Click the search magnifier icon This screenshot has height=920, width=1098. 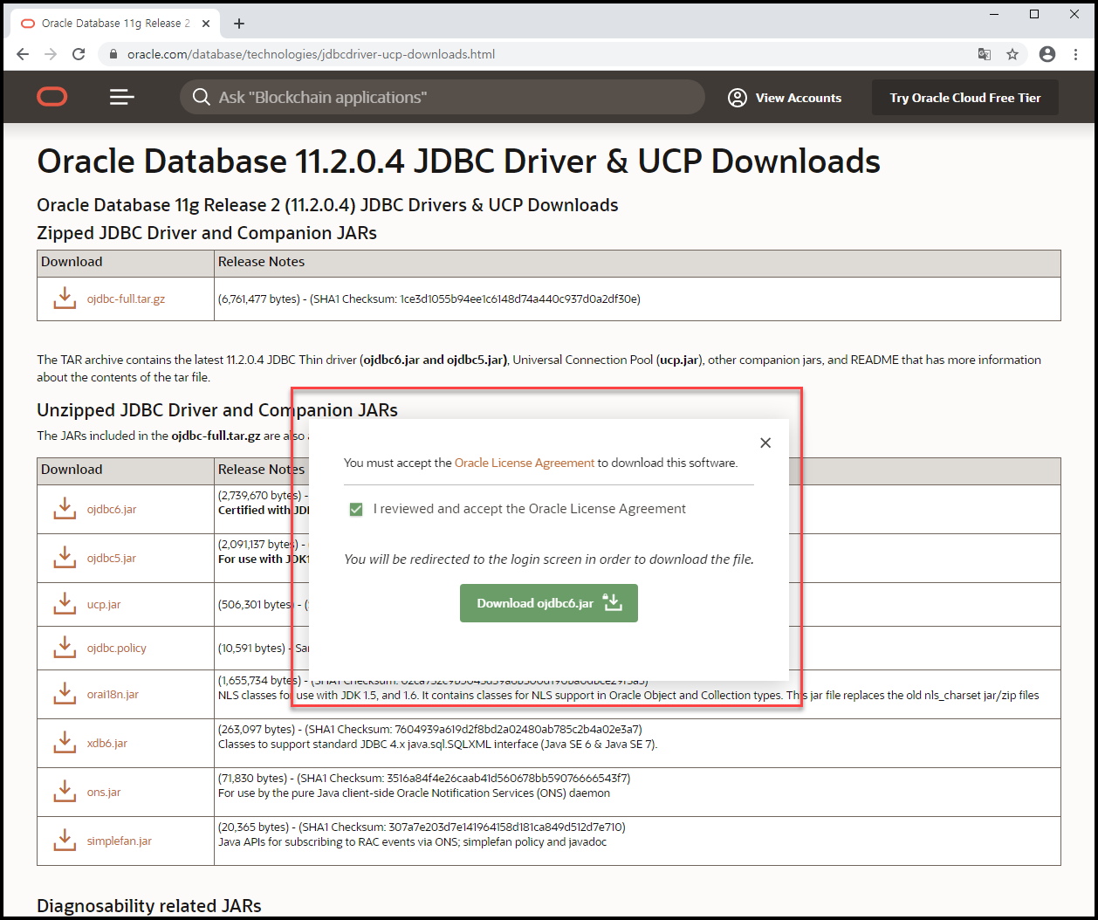point(202,97)
